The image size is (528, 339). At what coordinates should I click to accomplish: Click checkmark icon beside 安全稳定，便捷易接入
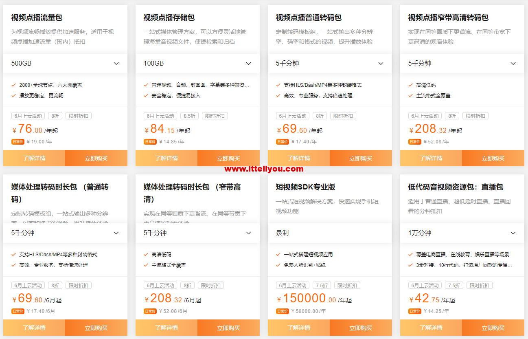(x=146, y=96)
